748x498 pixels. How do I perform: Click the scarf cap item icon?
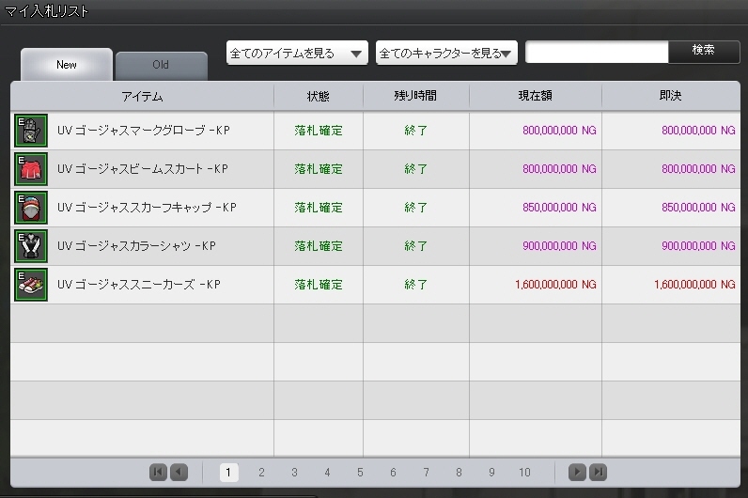click(31, 208)
